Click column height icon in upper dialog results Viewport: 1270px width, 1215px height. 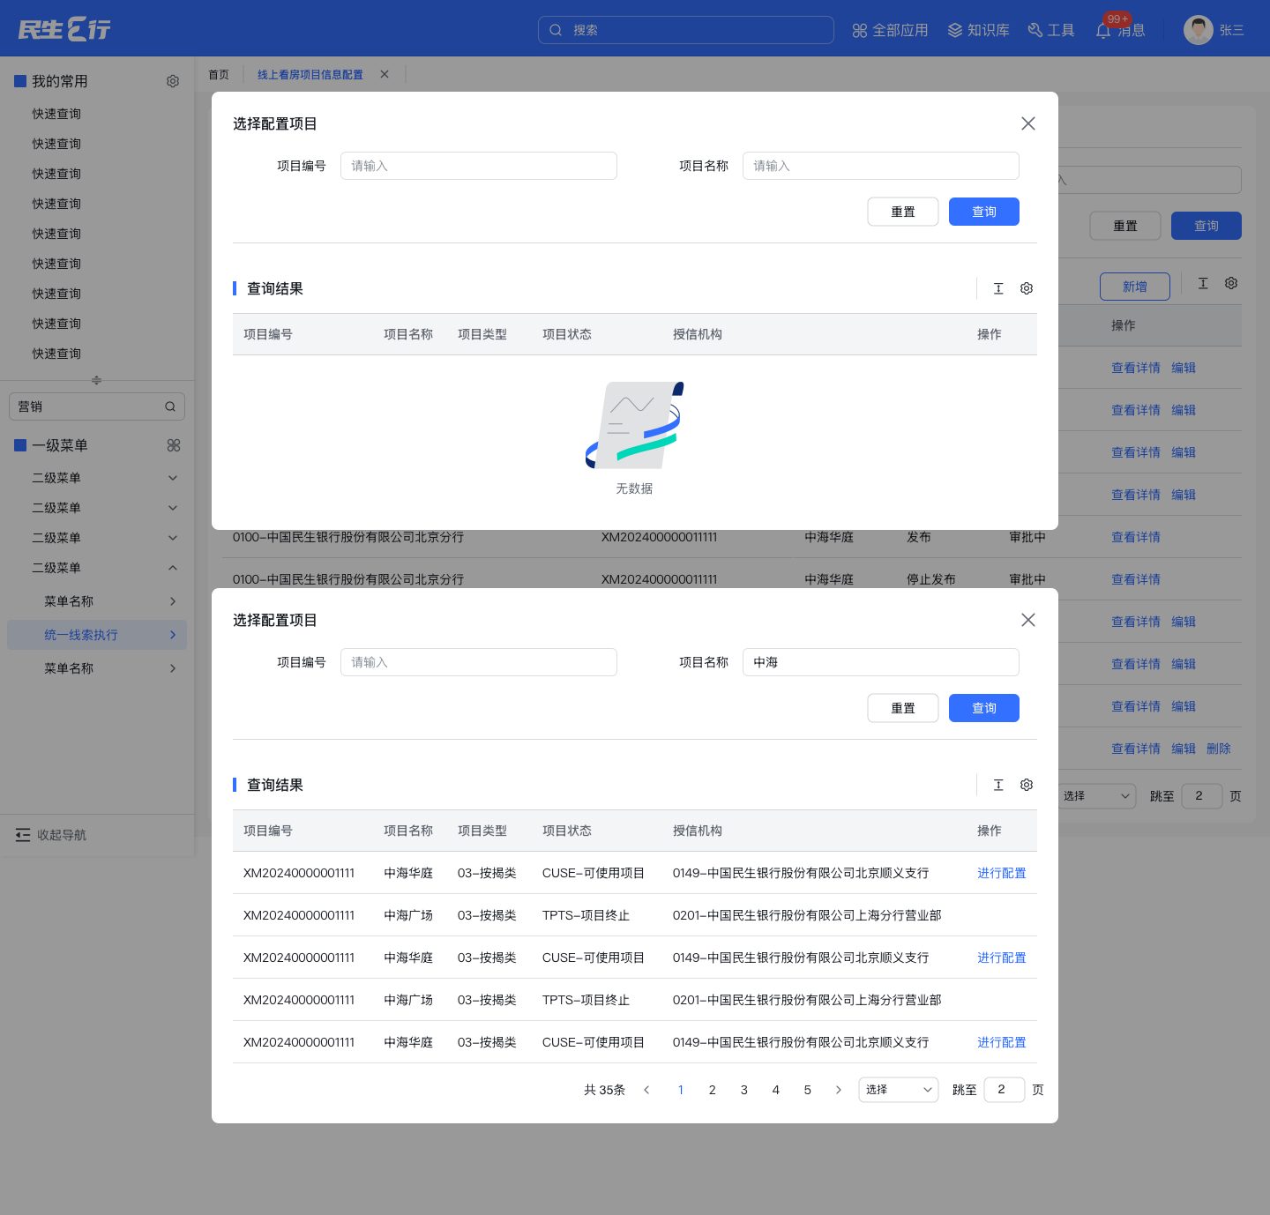click(x=998, y=288)
